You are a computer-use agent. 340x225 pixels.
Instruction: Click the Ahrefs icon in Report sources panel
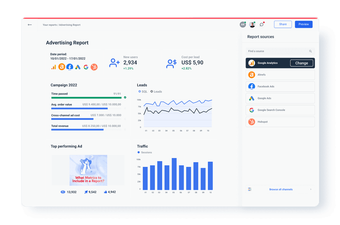pyautogui.click(x=252, y=75)
